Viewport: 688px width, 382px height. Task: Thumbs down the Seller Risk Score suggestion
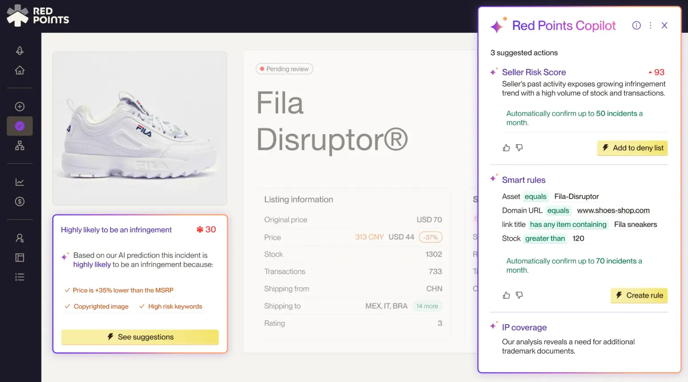tap(519, 147)
